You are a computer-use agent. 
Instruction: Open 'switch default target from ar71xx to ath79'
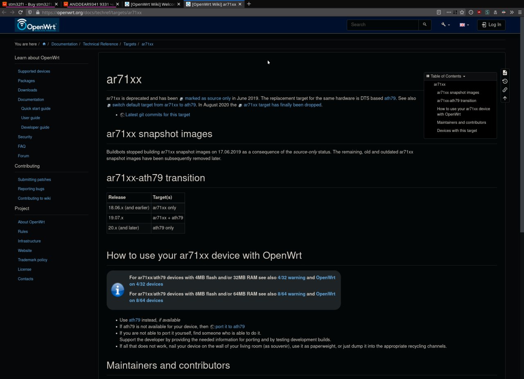click(154, 105)
